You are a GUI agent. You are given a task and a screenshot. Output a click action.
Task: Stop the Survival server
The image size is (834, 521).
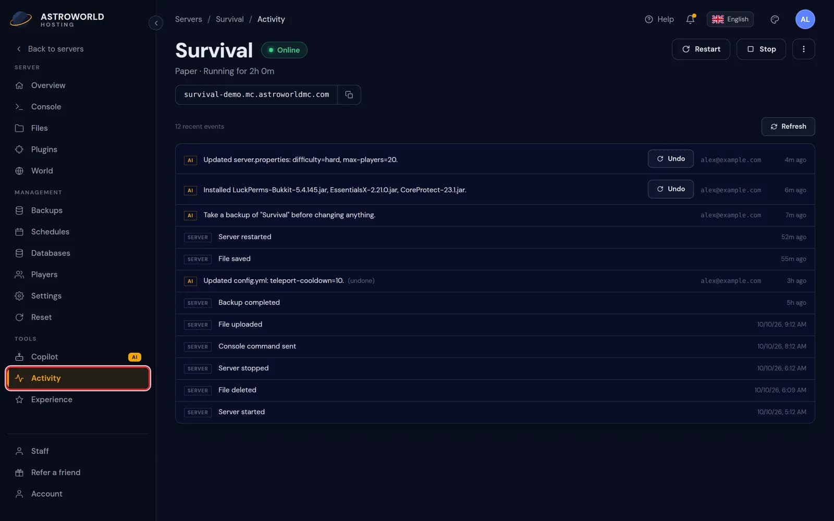coord(761,49)
